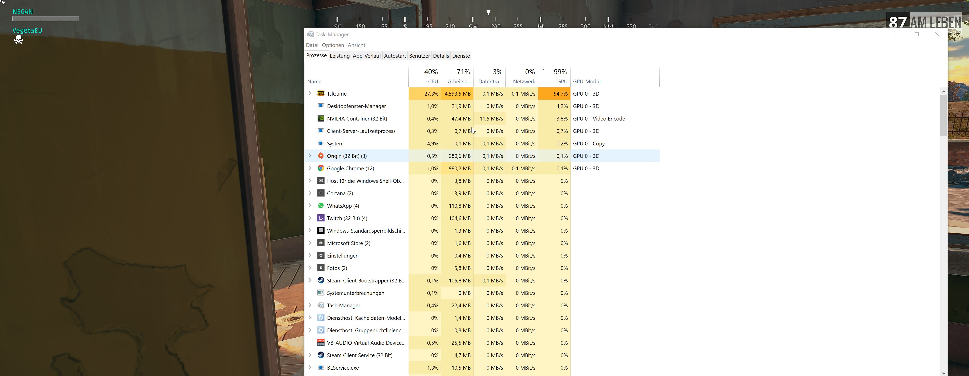Switch to the Autostart tab
The height and width of the screenshot is (376, 969).
click(x=395, y=56)
